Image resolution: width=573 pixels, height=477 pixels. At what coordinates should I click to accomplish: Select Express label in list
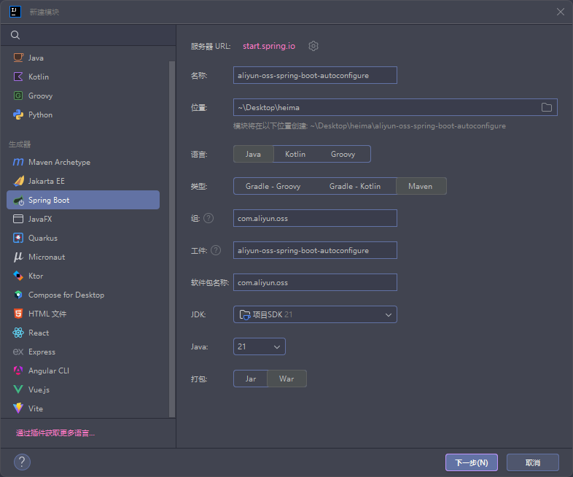point(42,352)
